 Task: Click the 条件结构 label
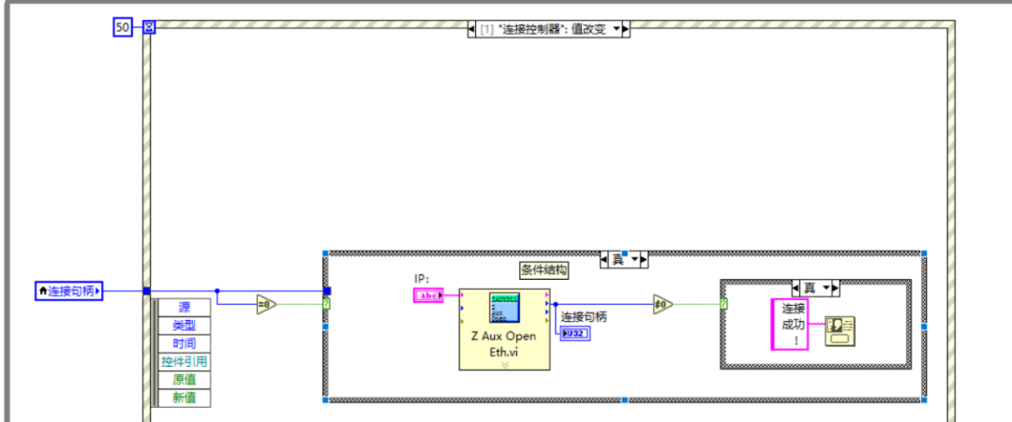pos(543,270)
